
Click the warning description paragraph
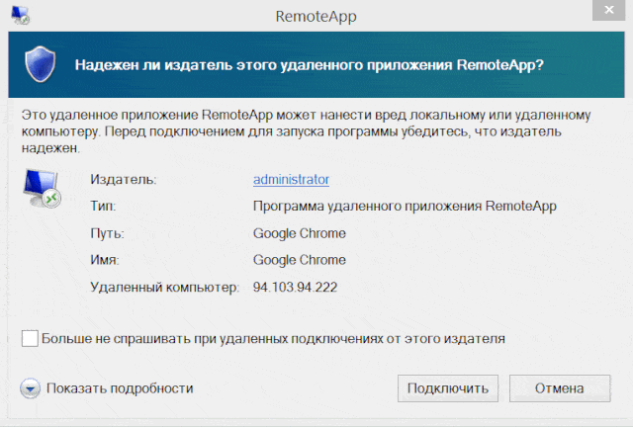pyautogui.click(x=297, y=131)
